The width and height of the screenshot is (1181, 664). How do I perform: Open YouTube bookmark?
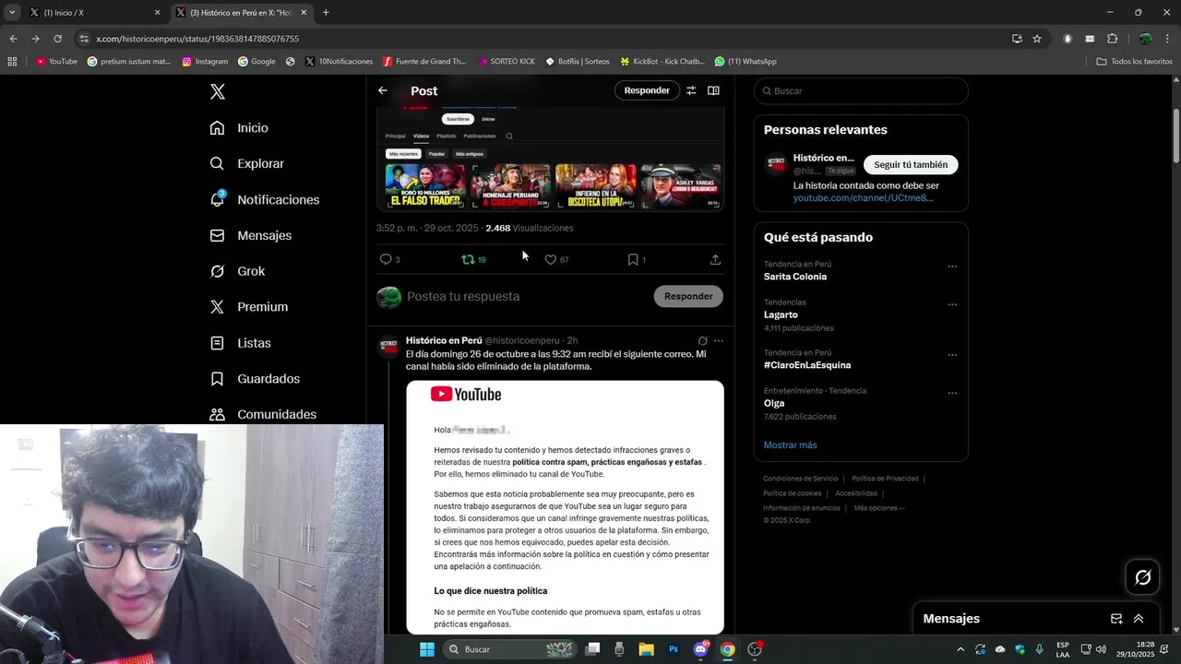coord(56,62)
